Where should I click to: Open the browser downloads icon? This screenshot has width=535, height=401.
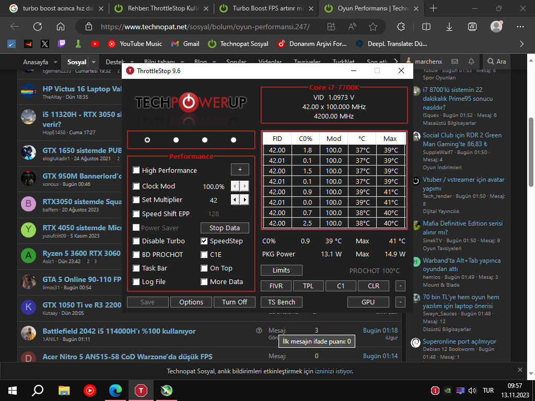[x=449, y=27]
